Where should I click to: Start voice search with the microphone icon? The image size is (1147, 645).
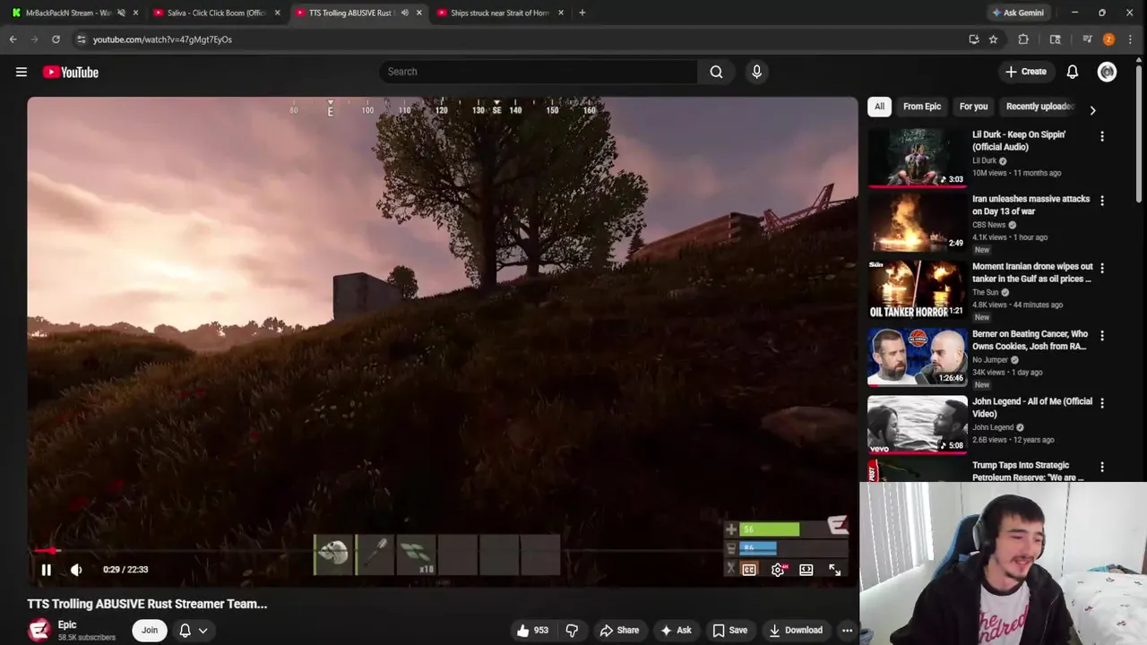coord(756,72)
